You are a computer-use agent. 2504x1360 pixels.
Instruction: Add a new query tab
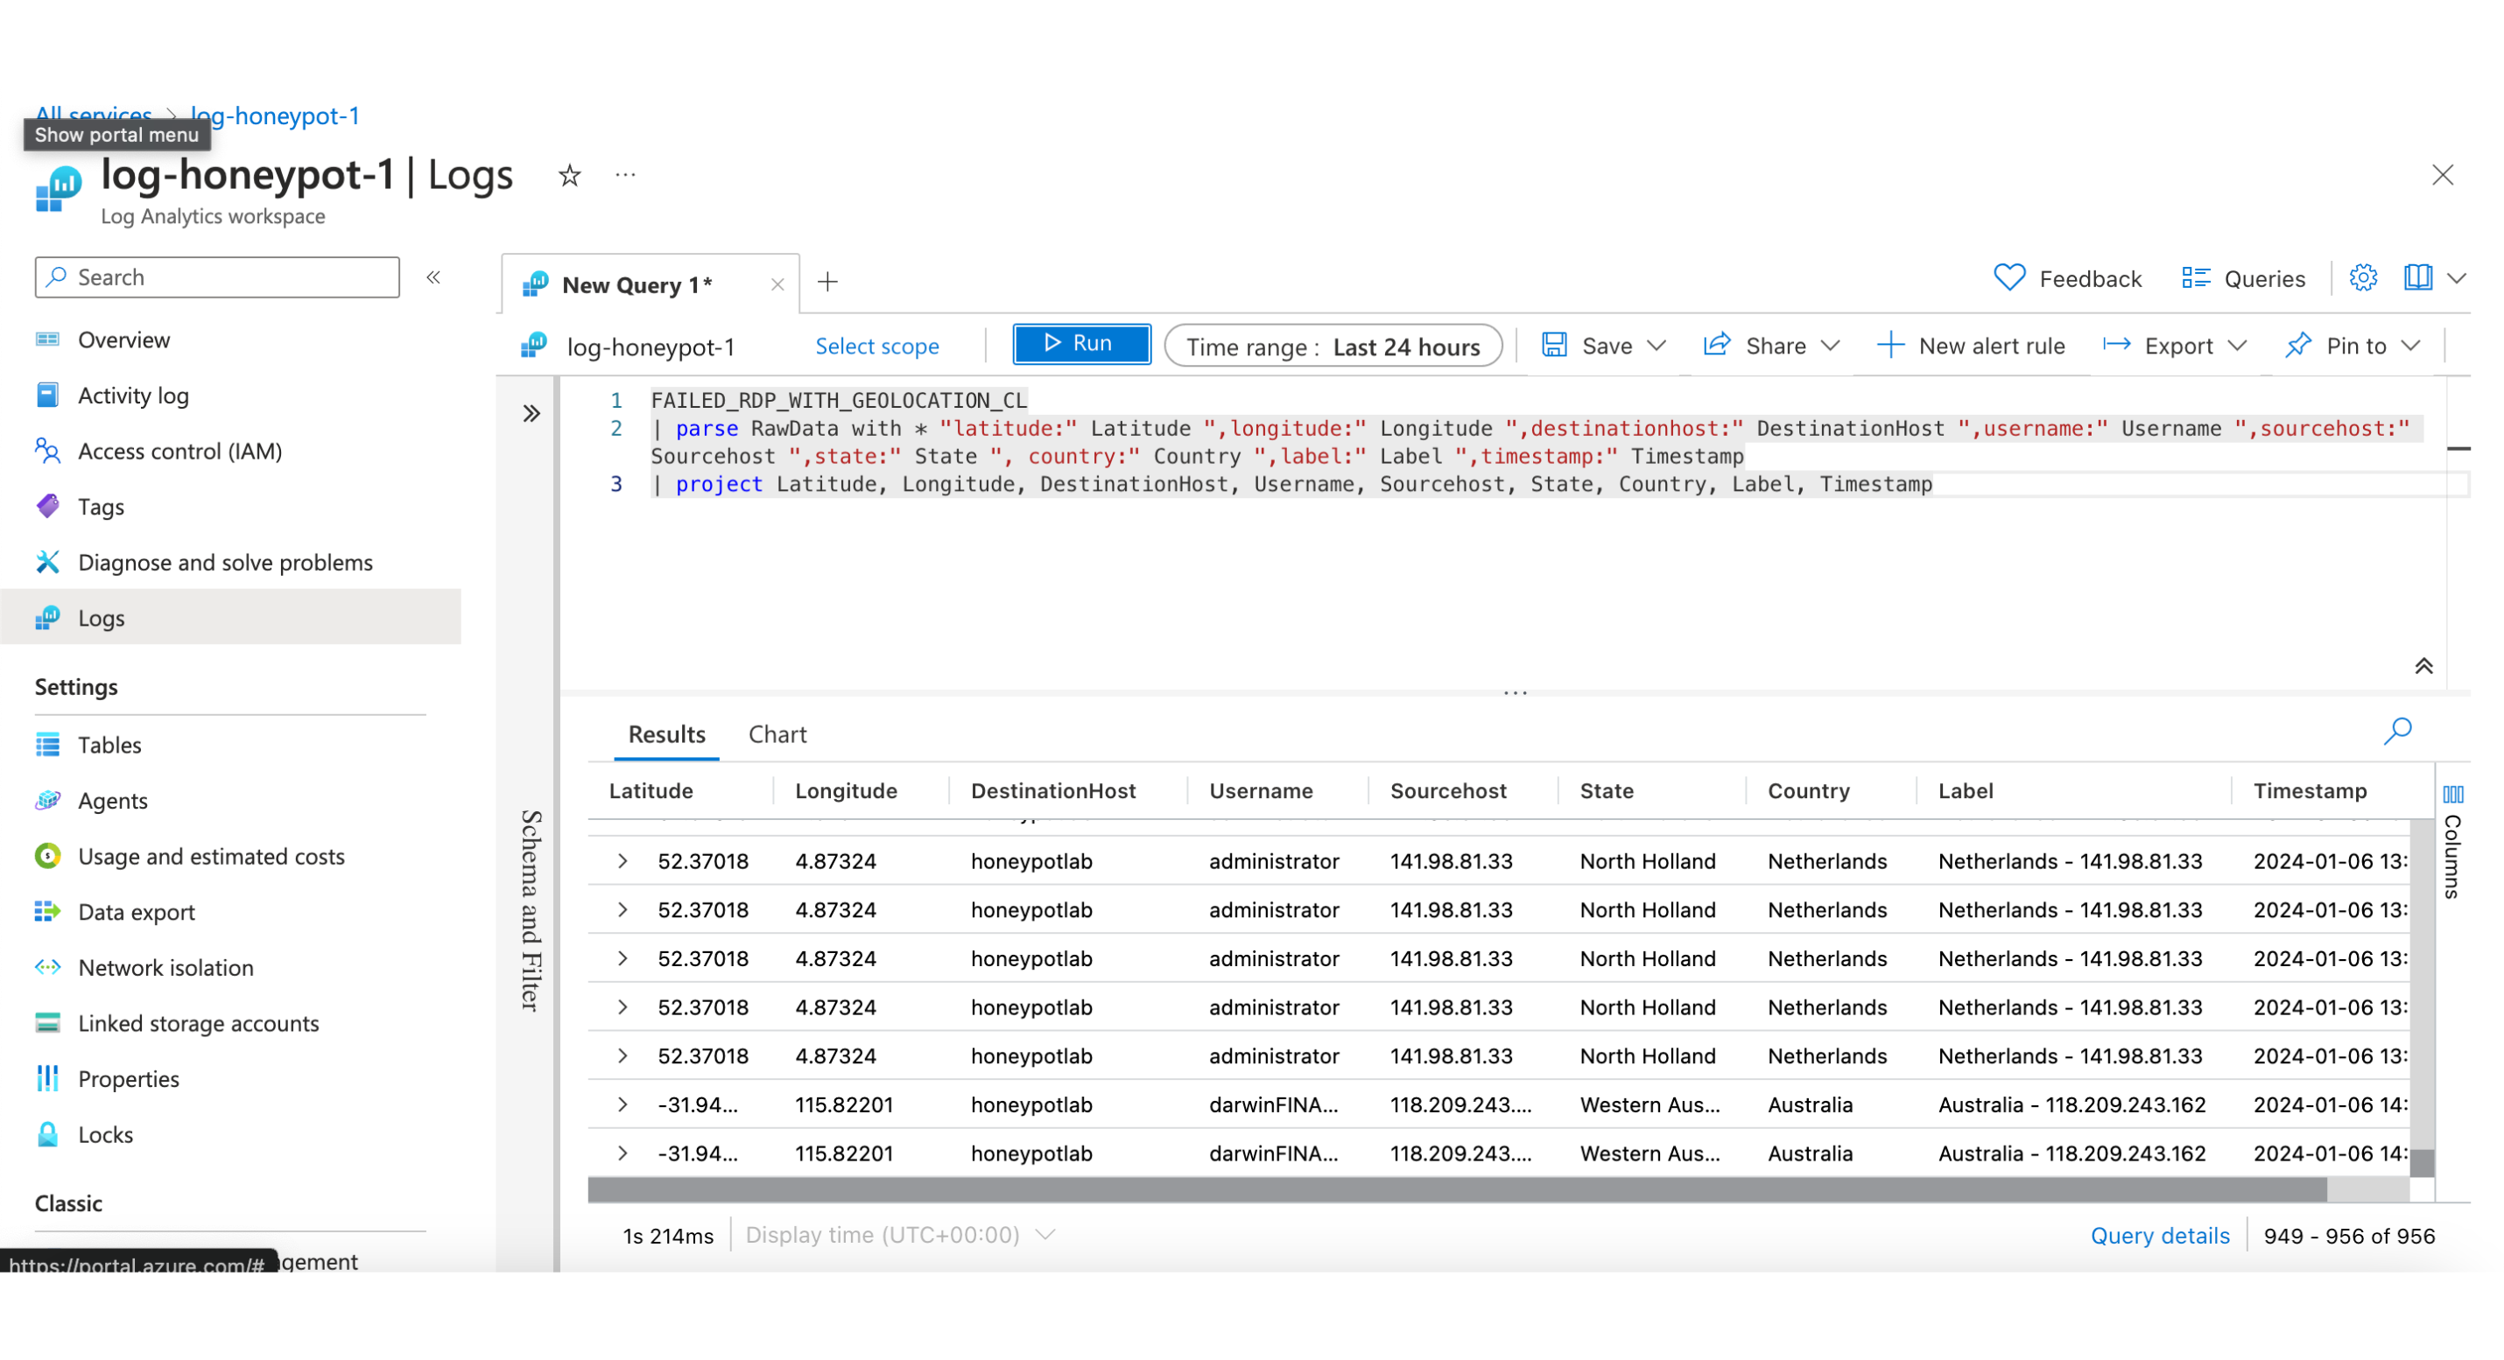tap(827, 283)
